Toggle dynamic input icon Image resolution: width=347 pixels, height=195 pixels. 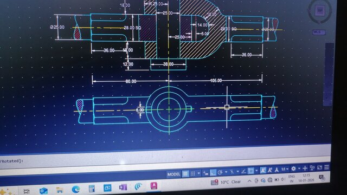pos(206,173)
